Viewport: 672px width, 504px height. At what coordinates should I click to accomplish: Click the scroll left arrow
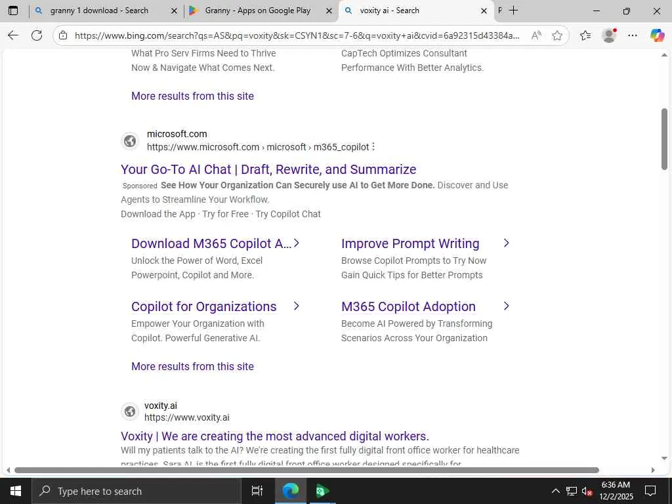[x=8, y=470]
